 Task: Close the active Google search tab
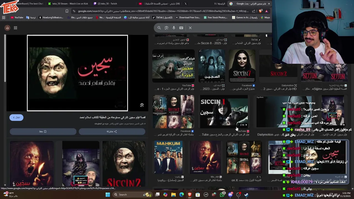point(269,4)
